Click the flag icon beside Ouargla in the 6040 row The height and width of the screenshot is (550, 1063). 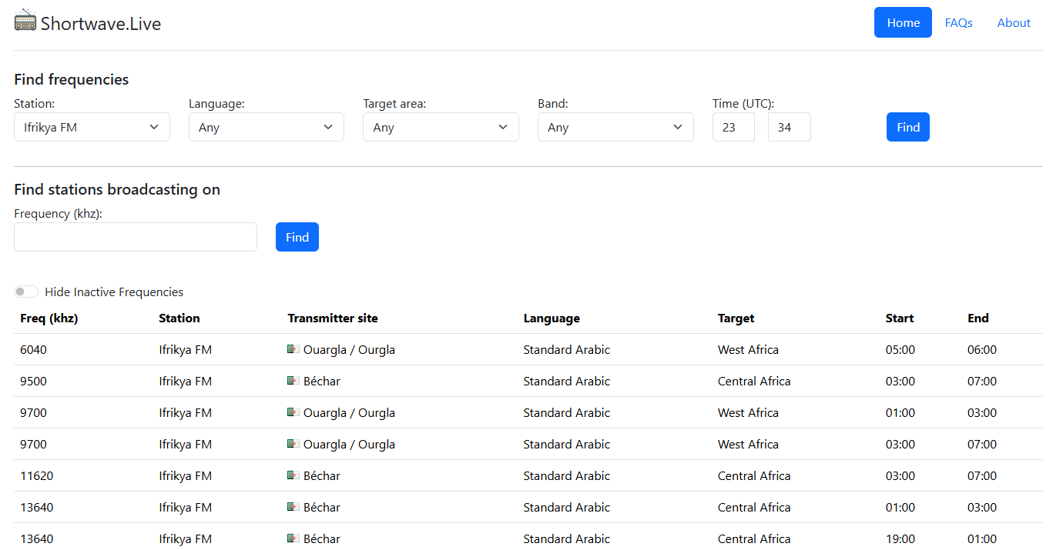[293, 349]
